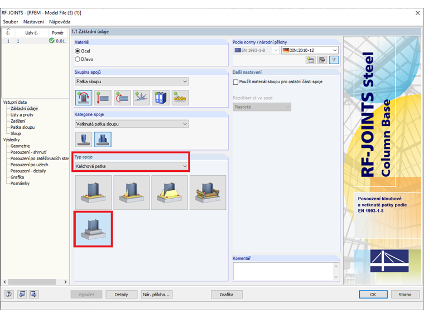Open the Skupina spojů dropdown (Patka sloupu)

pyautogui.click(x=132, y=81)
